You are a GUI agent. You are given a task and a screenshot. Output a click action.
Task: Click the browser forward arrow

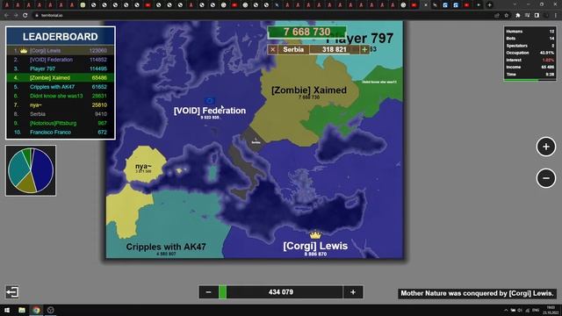coord(16,16)
